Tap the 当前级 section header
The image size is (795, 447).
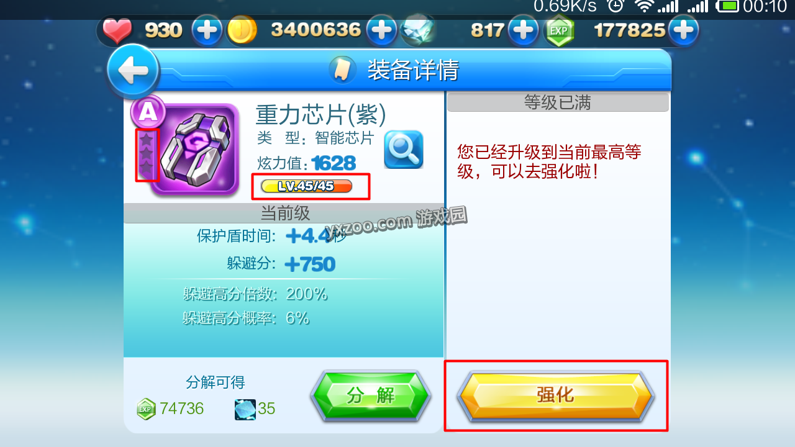284,214
